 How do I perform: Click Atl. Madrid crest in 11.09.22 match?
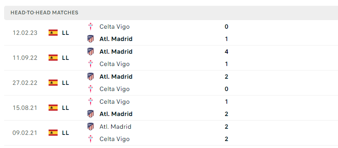[x=91, y=52]
